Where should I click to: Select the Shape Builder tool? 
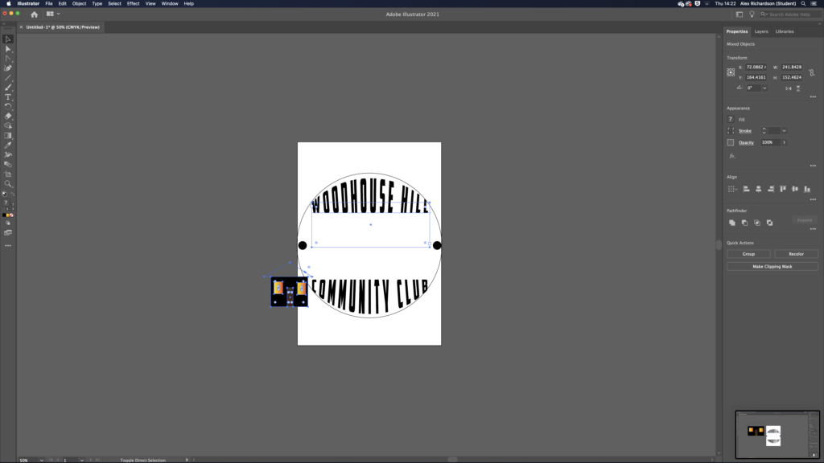[8, 126]
